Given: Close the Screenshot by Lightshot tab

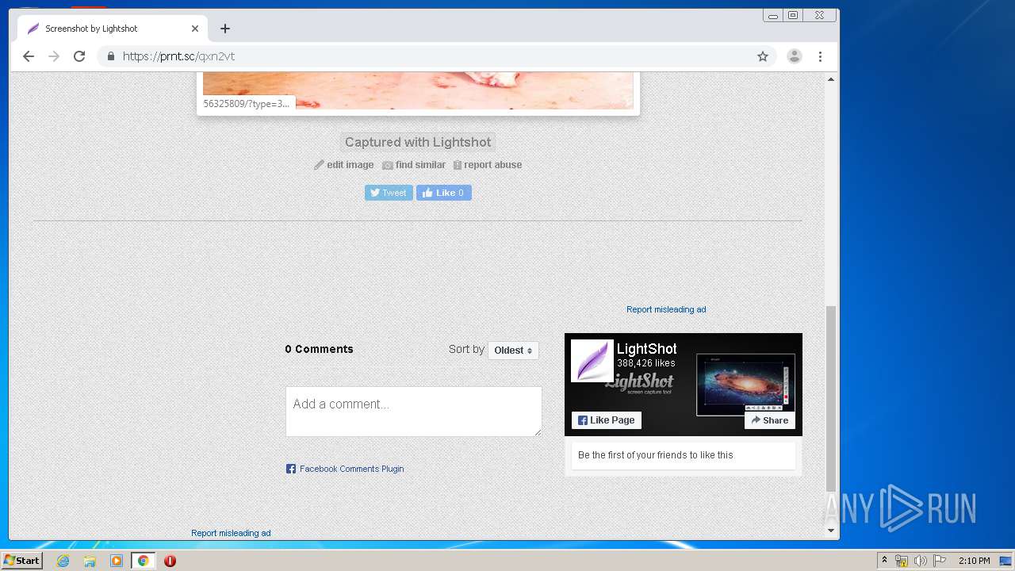Looking at the screenshot, I should [x=195, y=29].
